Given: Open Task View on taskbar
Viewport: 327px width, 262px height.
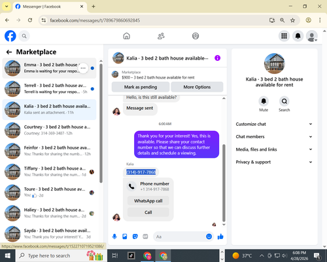Looking at the screenshot, I should pos(115,255).
